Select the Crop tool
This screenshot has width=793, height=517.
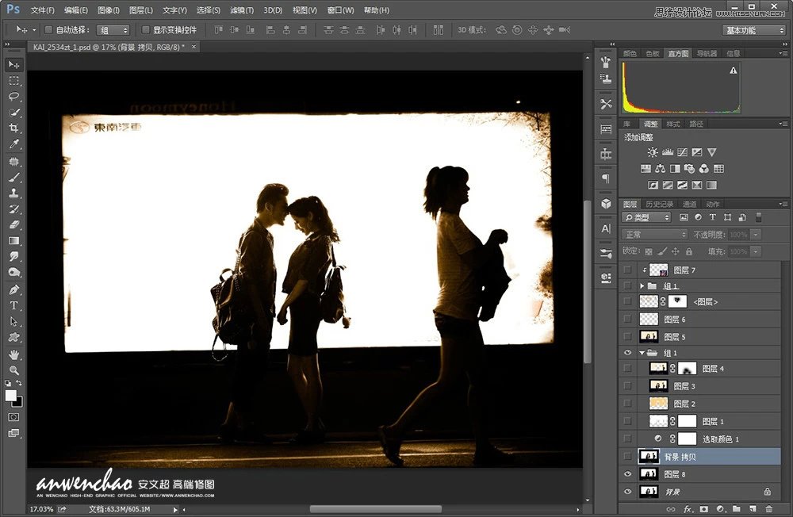[x=13, y=128]
